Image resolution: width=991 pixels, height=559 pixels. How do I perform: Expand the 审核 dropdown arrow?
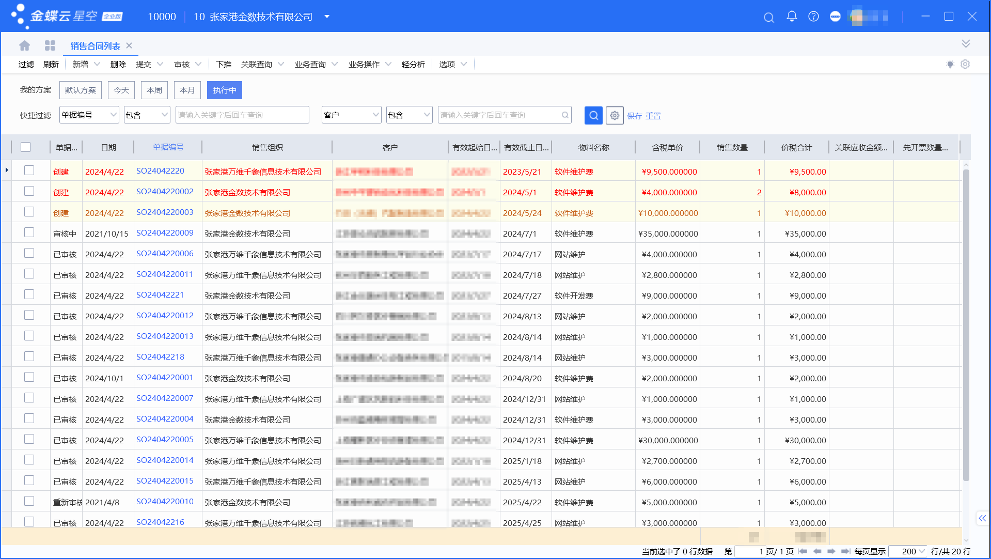click(198, 64)
